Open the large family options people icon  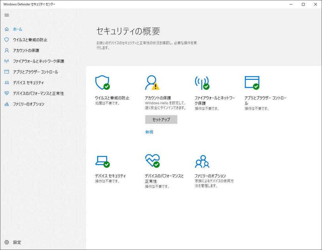click(202, 161)
